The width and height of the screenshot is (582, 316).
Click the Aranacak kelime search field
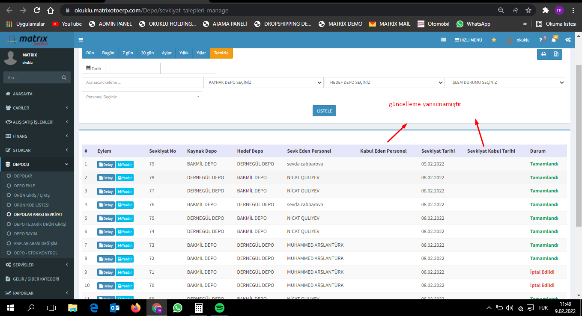pos(141,83)
